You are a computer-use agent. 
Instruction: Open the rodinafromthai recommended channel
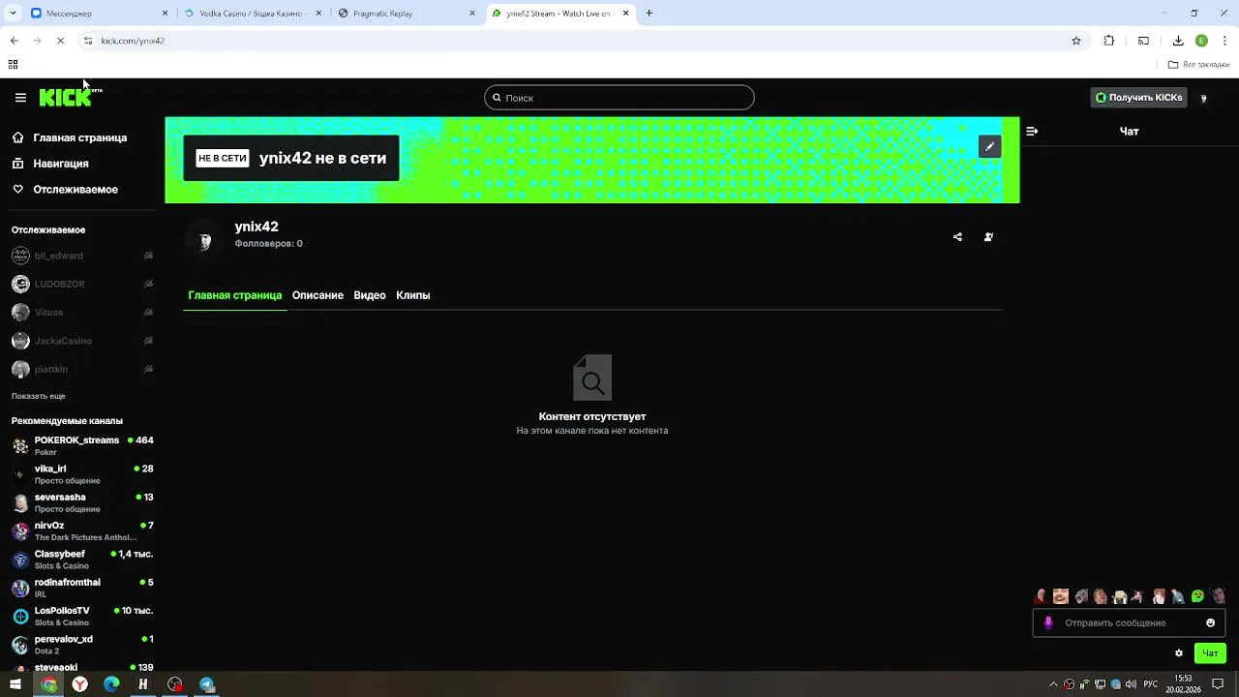(x=82, y=588)
